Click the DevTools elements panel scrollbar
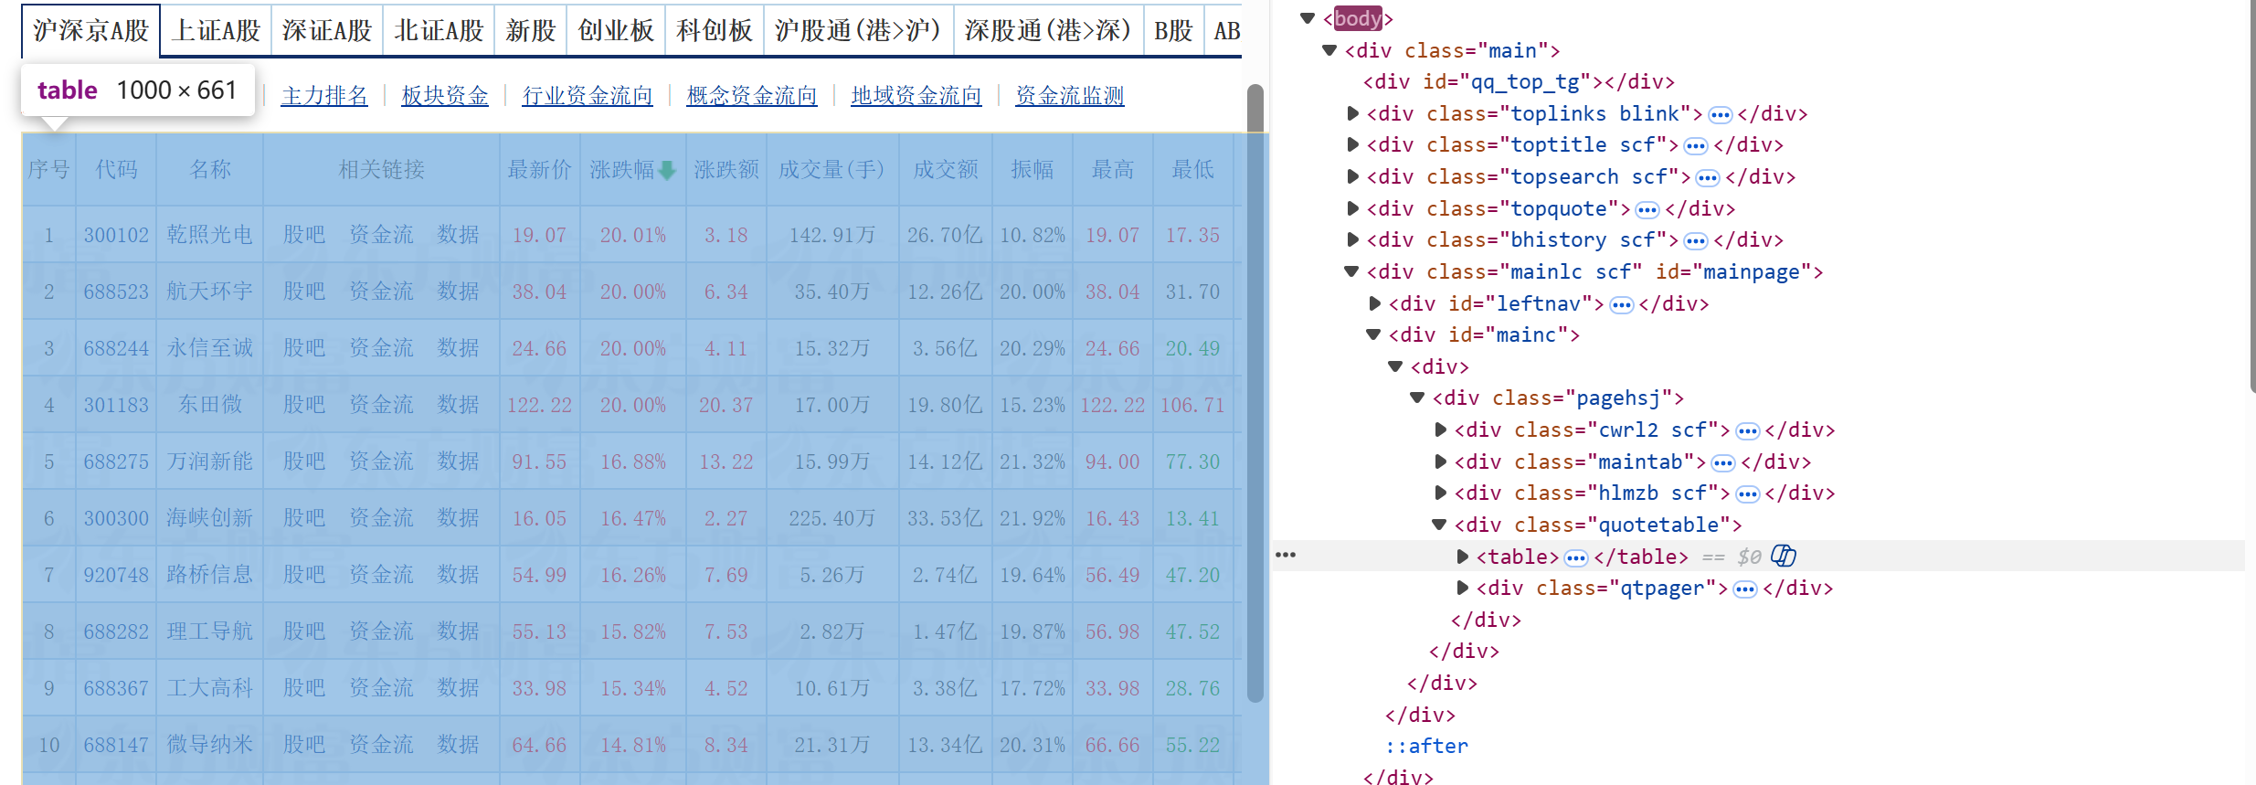Screen dimensions: 2256x785 point(2252,196)
